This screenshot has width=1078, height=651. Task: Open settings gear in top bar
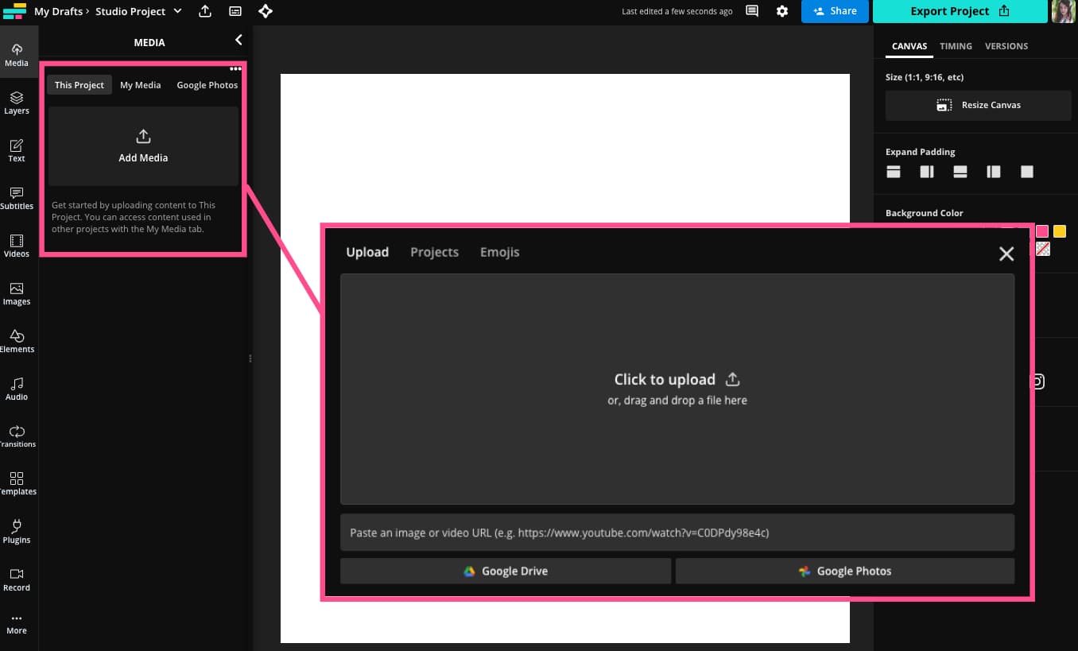[782, 11]
